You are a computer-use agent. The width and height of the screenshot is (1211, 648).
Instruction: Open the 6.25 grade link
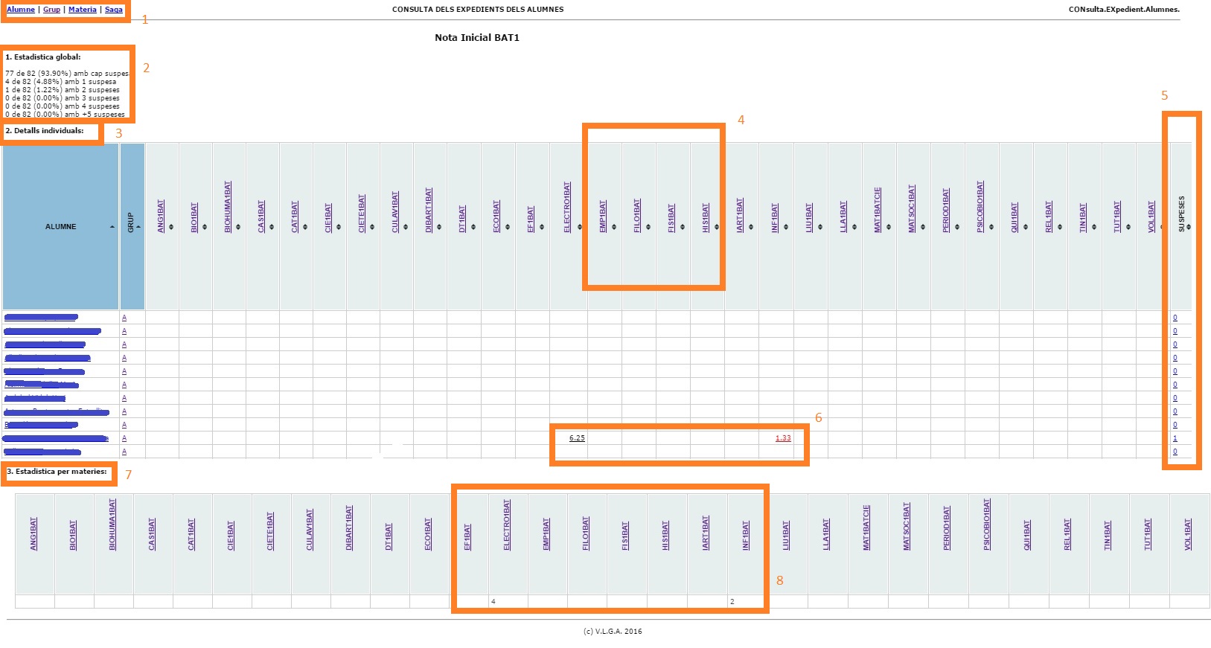tap(577, 438)
